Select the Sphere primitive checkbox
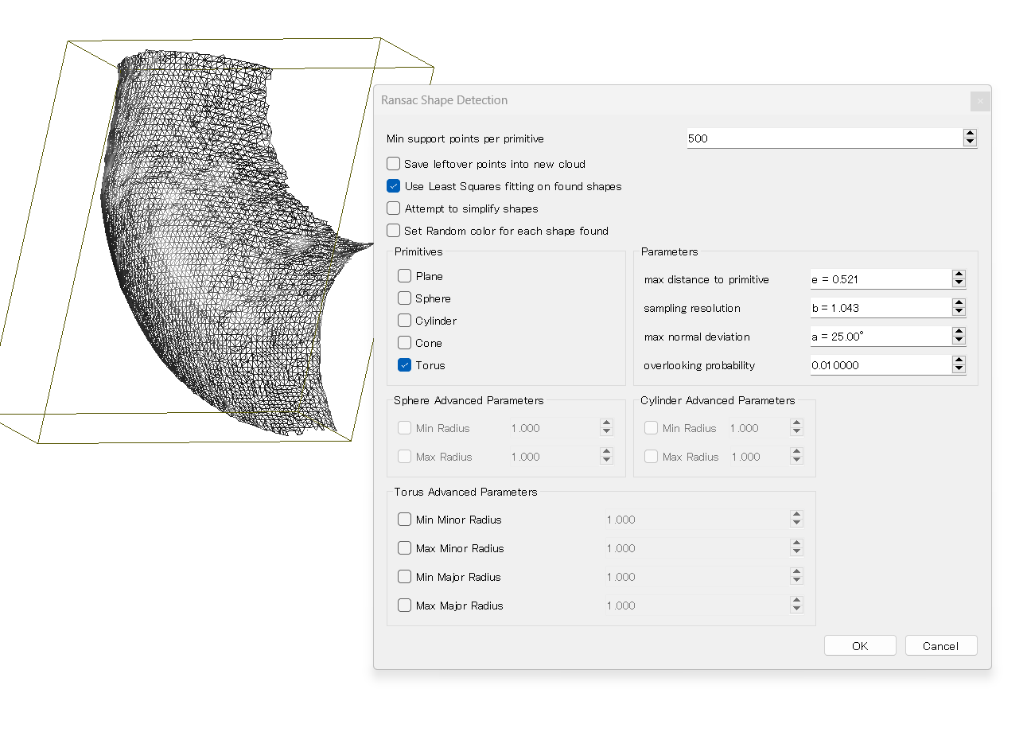The image size is (1027, 736). 405,298
